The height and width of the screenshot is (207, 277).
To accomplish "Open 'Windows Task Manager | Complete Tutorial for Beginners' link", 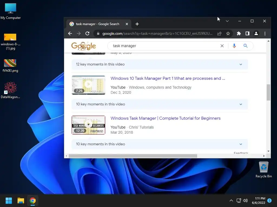I will coord(166,118).
